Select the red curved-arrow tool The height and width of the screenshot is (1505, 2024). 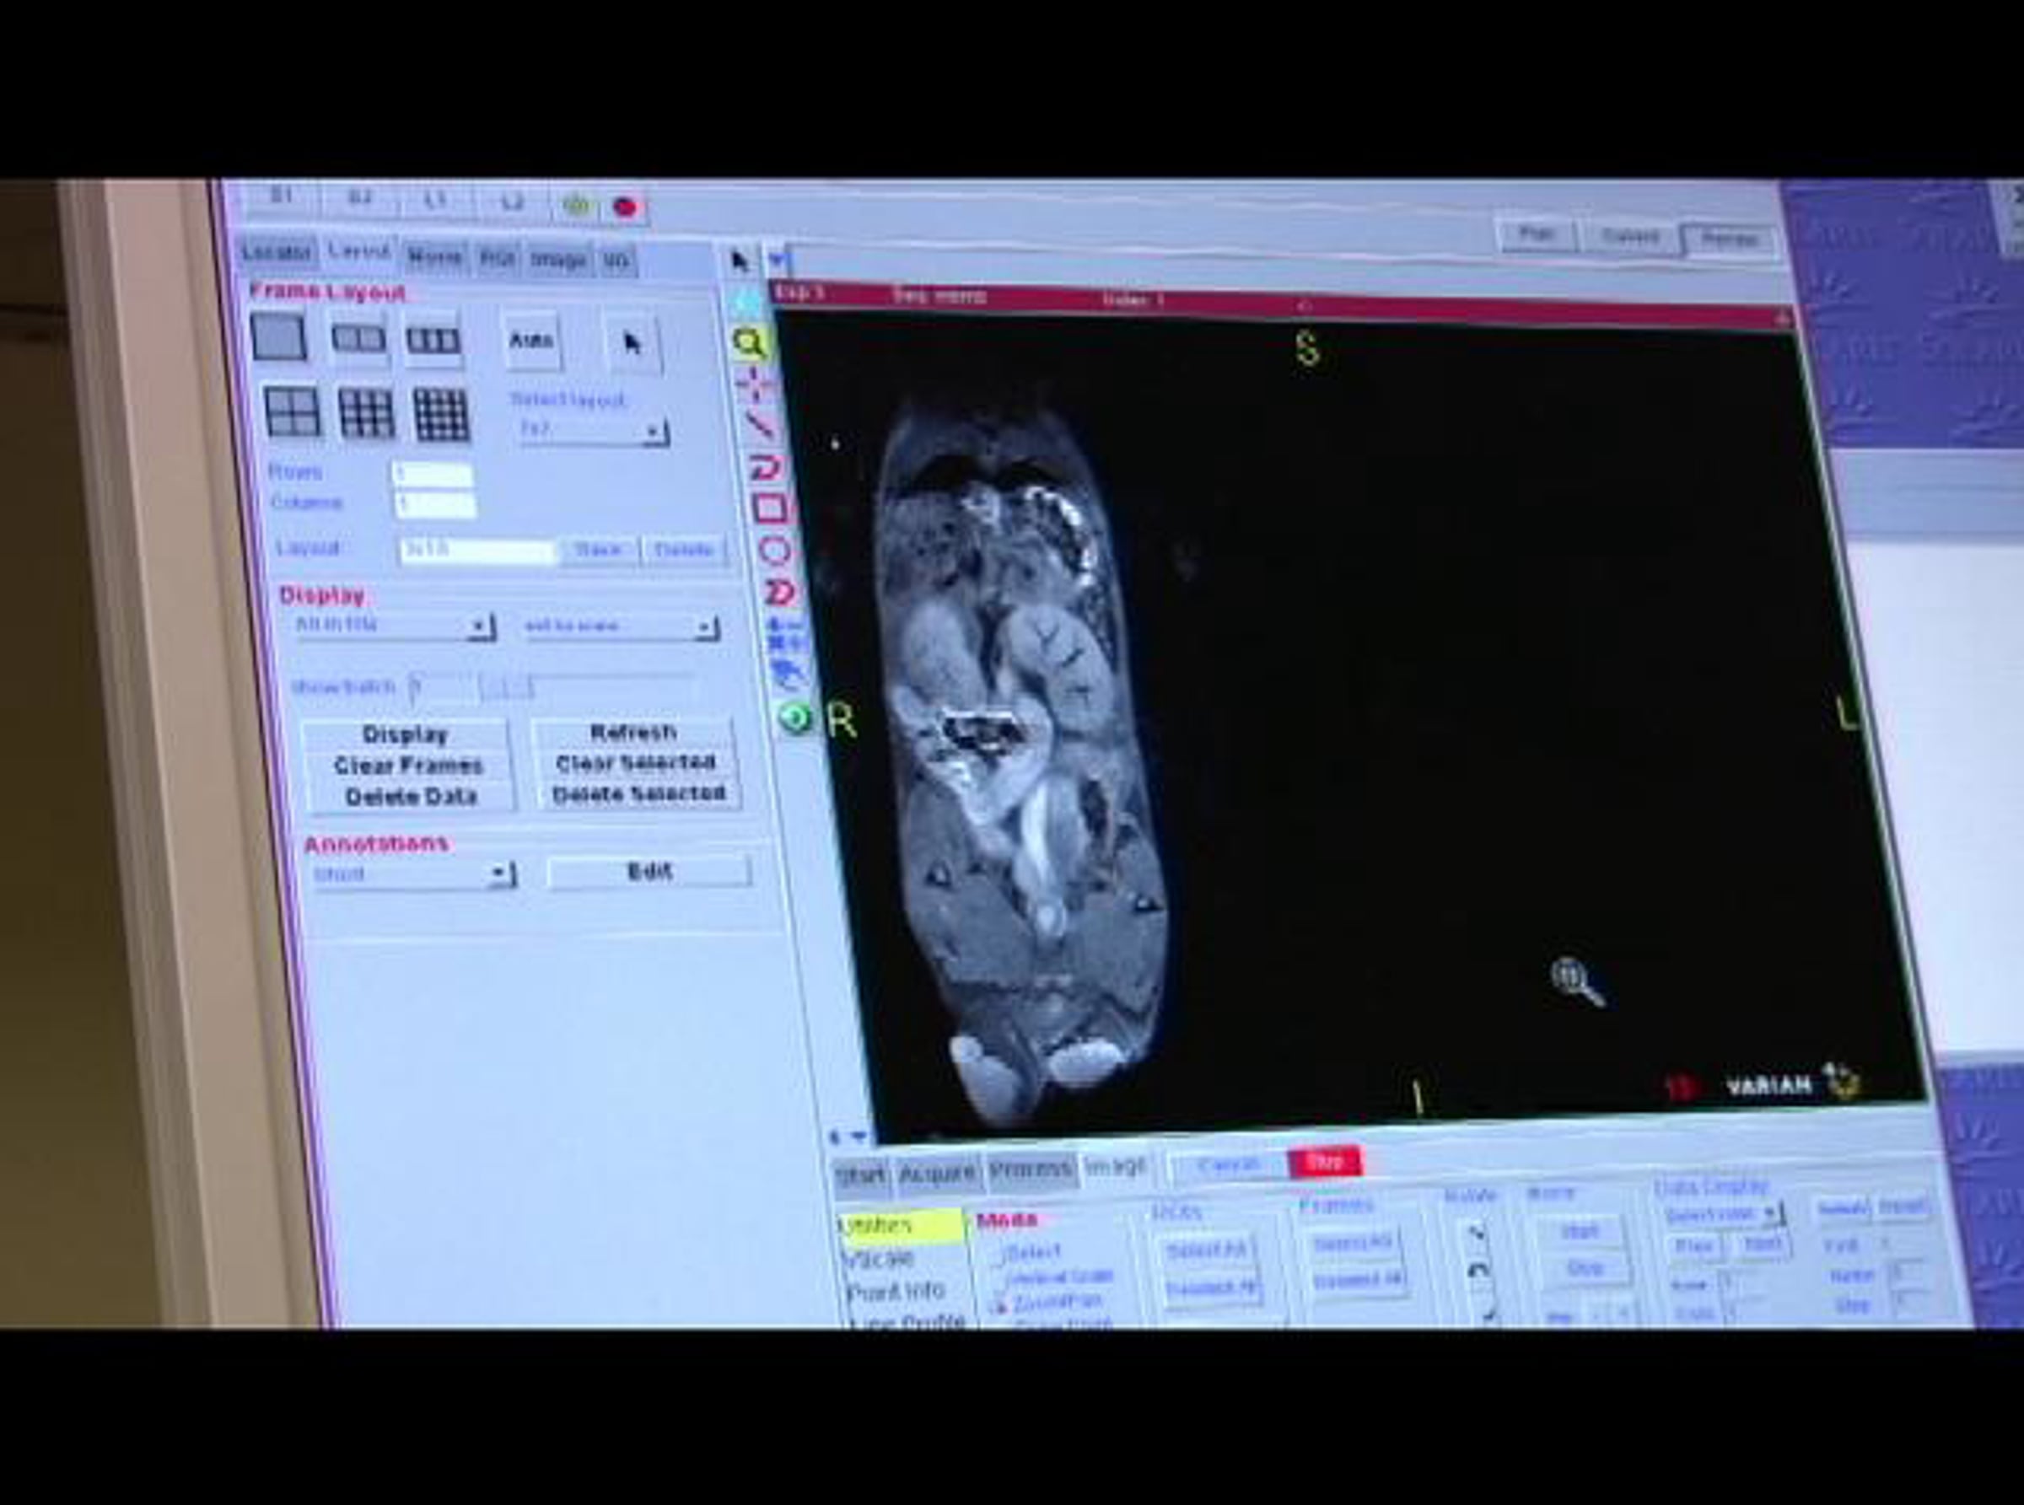(x=764, y=467)
